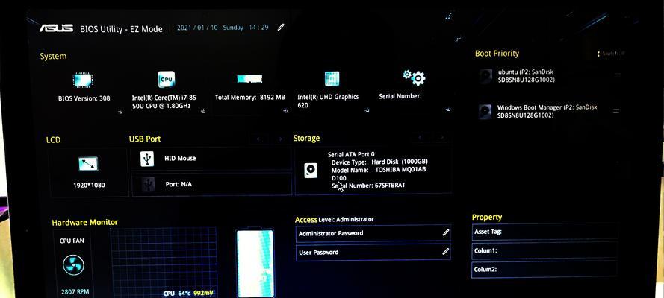Click the drag handle on Windows Boot Manager
The height and width of the screenshot is (298, 664).
pyautogui.click(x=616, y=111)
